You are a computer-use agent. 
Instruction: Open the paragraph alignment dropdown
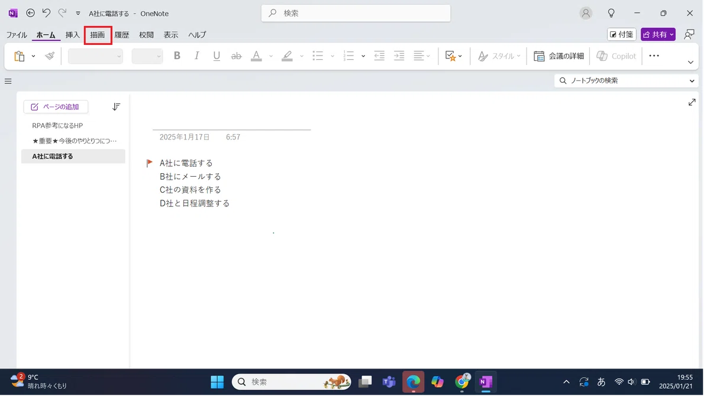pos(422,56)
